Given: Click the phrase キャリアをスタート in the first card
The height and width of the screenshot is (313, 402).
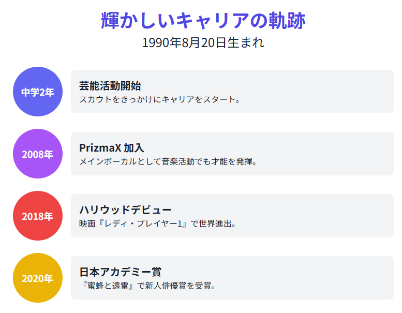Looking at the screenshot, I should point(198,99).
